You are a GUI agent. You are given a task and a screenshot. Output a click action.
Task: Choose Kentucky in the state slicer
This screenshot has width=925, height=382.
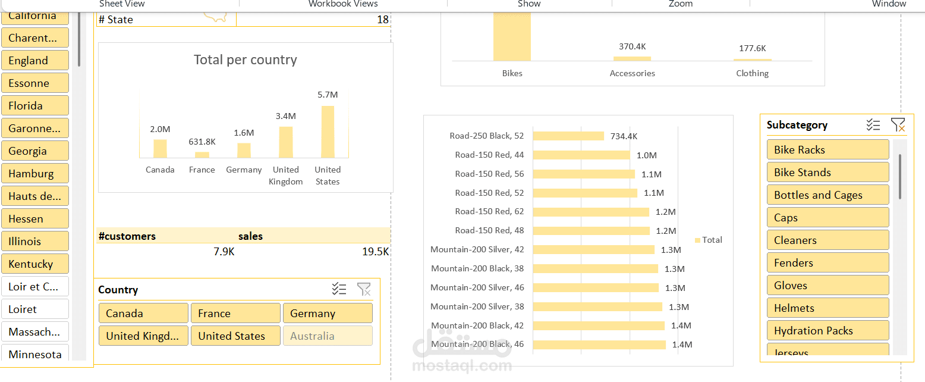35,264
